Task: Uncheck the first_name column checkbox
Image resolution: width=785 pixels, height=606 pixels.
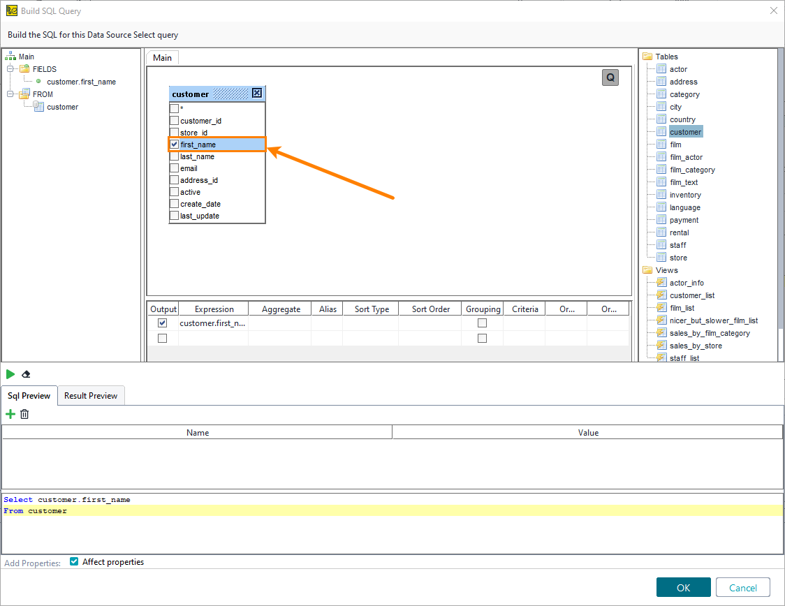Action: (173, 144)
